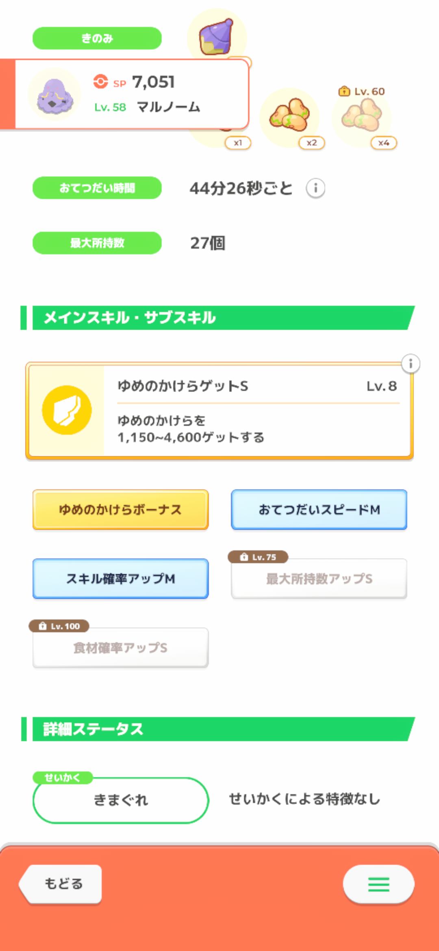Tap the 詳細ステータス section header
This screenshot has height=951, width=439.
coord(219,729)
